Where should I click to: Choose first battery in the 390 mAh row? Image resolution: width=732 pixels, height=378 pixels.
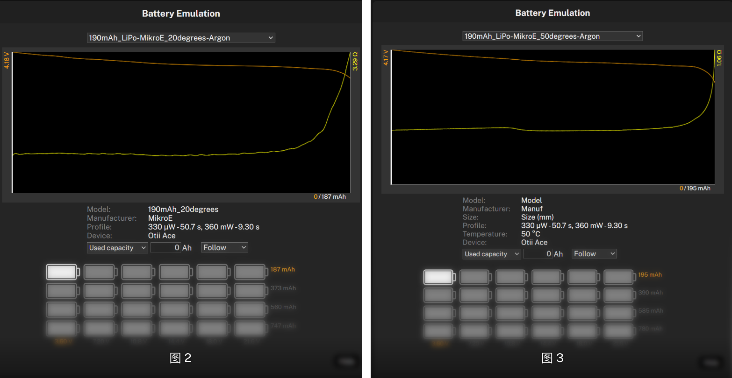point(440,295)
